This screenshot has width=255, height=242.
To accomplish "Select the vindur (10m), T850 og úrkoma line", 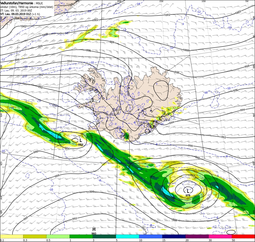I will point(27,7).
